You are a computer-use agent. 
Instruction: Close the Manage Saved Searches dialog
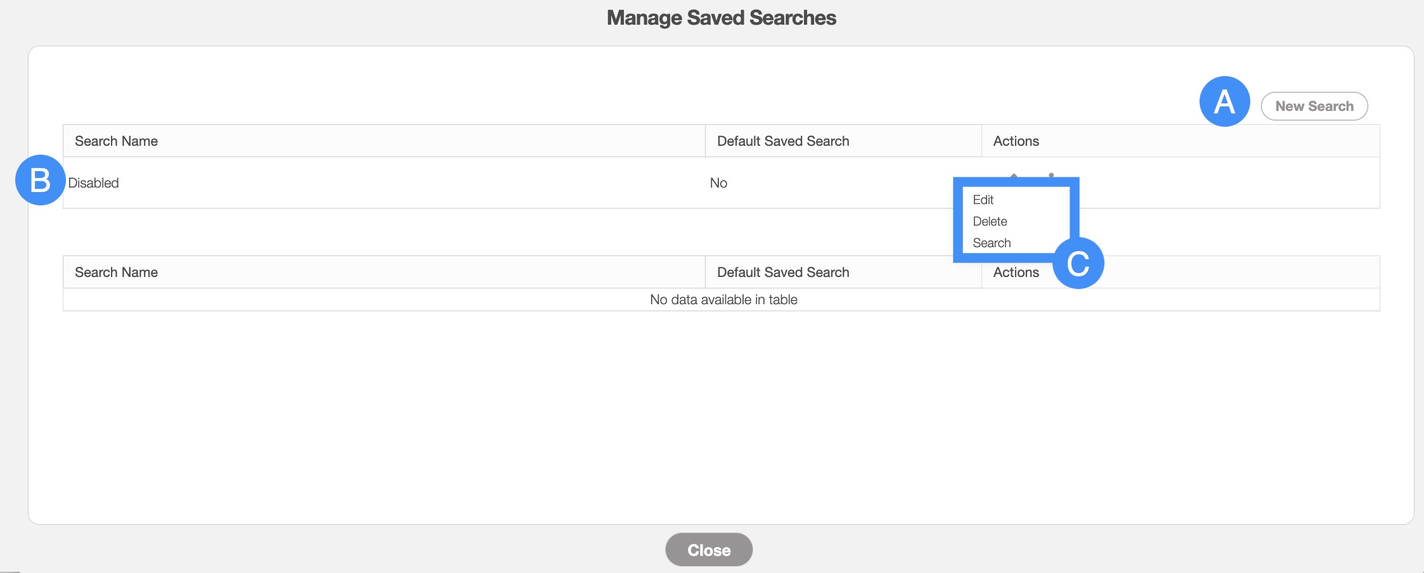pos(708,550)
